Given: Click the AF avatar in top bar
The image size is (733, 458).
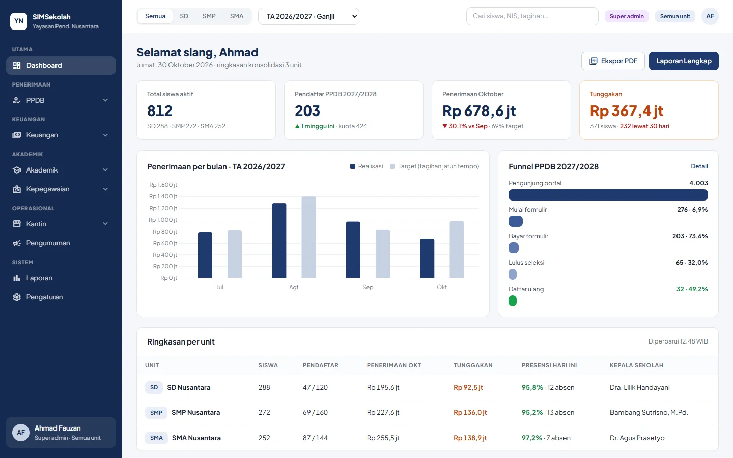Looking at the screenshot, I should 710,16.
